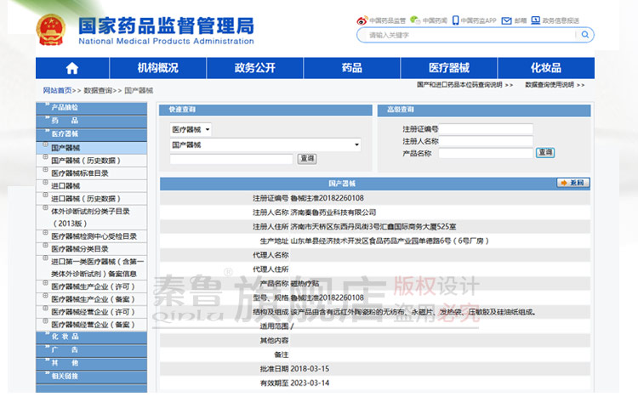Open the 药品 navigation menu
This screenshot has height=408, width=638.
click(x=352, y=68)
